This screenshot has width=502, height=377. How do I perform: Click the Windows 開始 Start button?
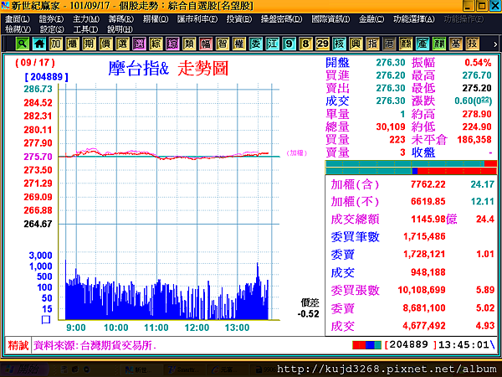(24, 369)
